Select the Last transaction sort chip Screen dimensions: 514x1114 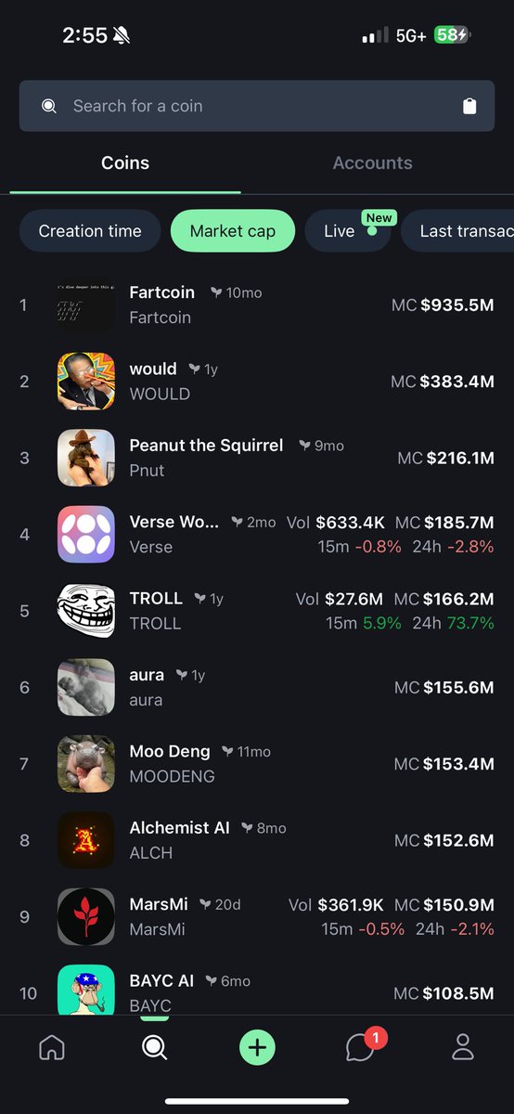pyautogui.click(x=457, y=231)
